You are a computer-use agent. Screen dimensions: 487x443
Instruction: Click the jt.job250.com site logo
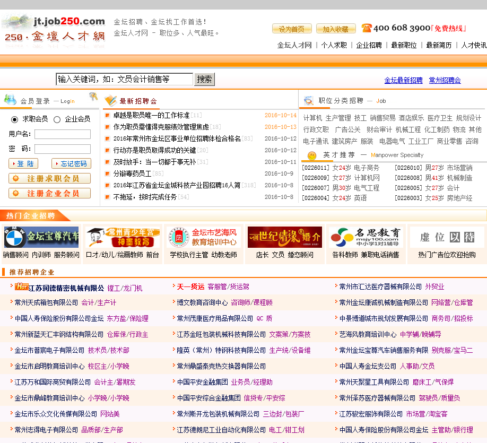pyautogui.click(x=54, y=30)
